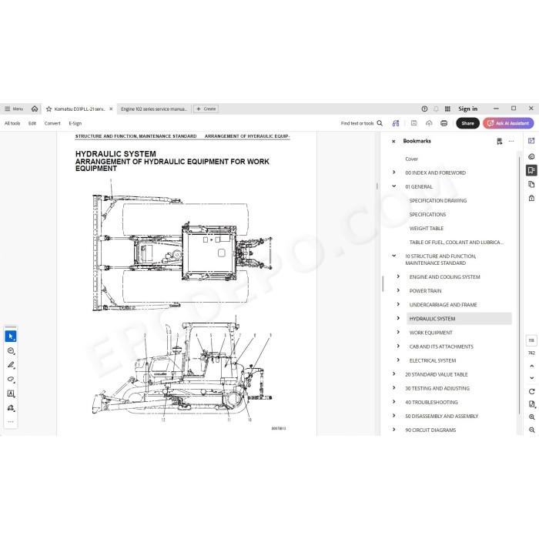Open the Edit menu
The image size is (539, 539).
[x=32, y=123]
